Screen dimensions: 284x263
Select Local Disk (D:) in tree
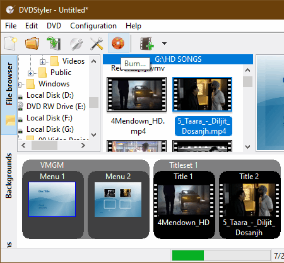point(50,95)
